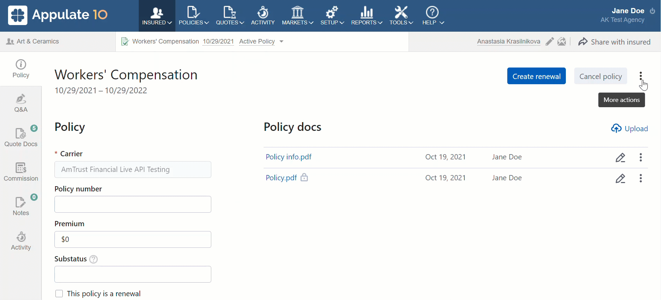Click the Substatus help question icon
Screen dimensions: 661x300
tap(93, 259)
